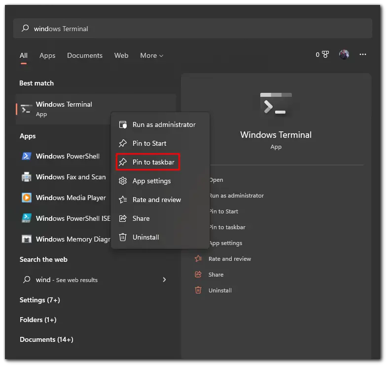Click star icon in context menu
The width and height of the screenshot is (389, 368).
click(x=123, y=200)
